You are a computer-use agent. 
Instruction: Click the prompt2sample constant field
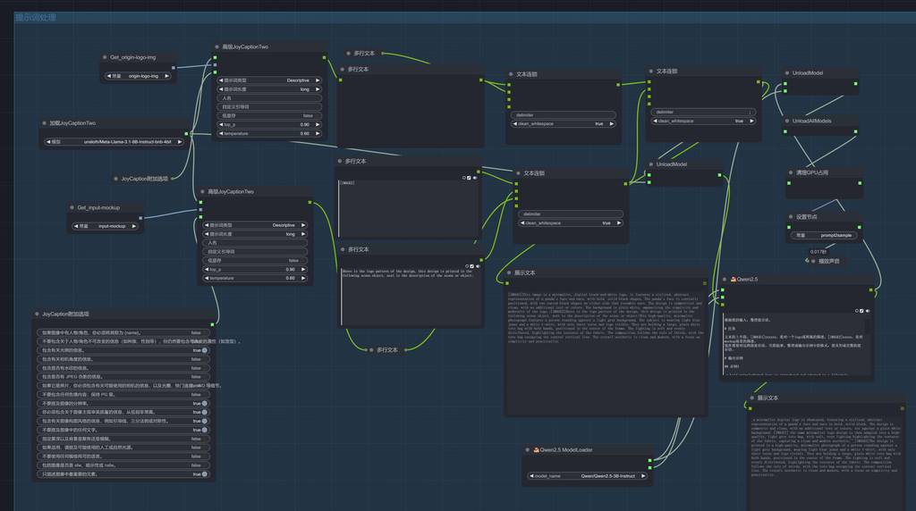tap(824, 235)
